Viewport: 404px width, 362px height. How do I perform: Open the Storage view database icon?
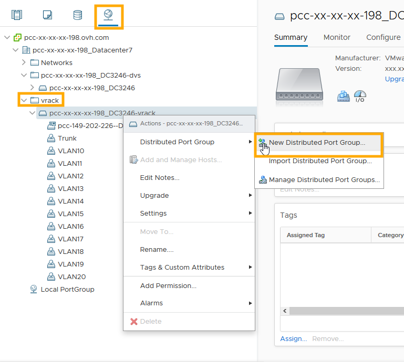tap(78, 15)
